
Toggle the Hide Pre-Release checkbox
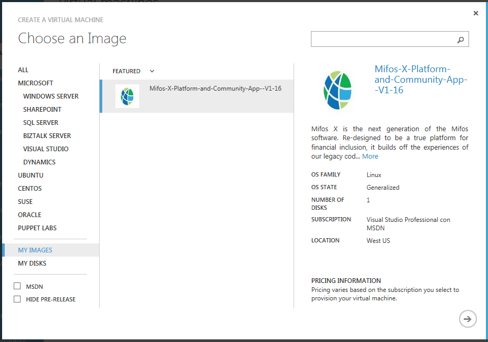pos(17,299)
